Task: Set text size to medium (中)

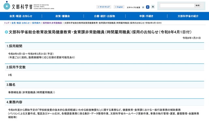Action: click(148, 7)
